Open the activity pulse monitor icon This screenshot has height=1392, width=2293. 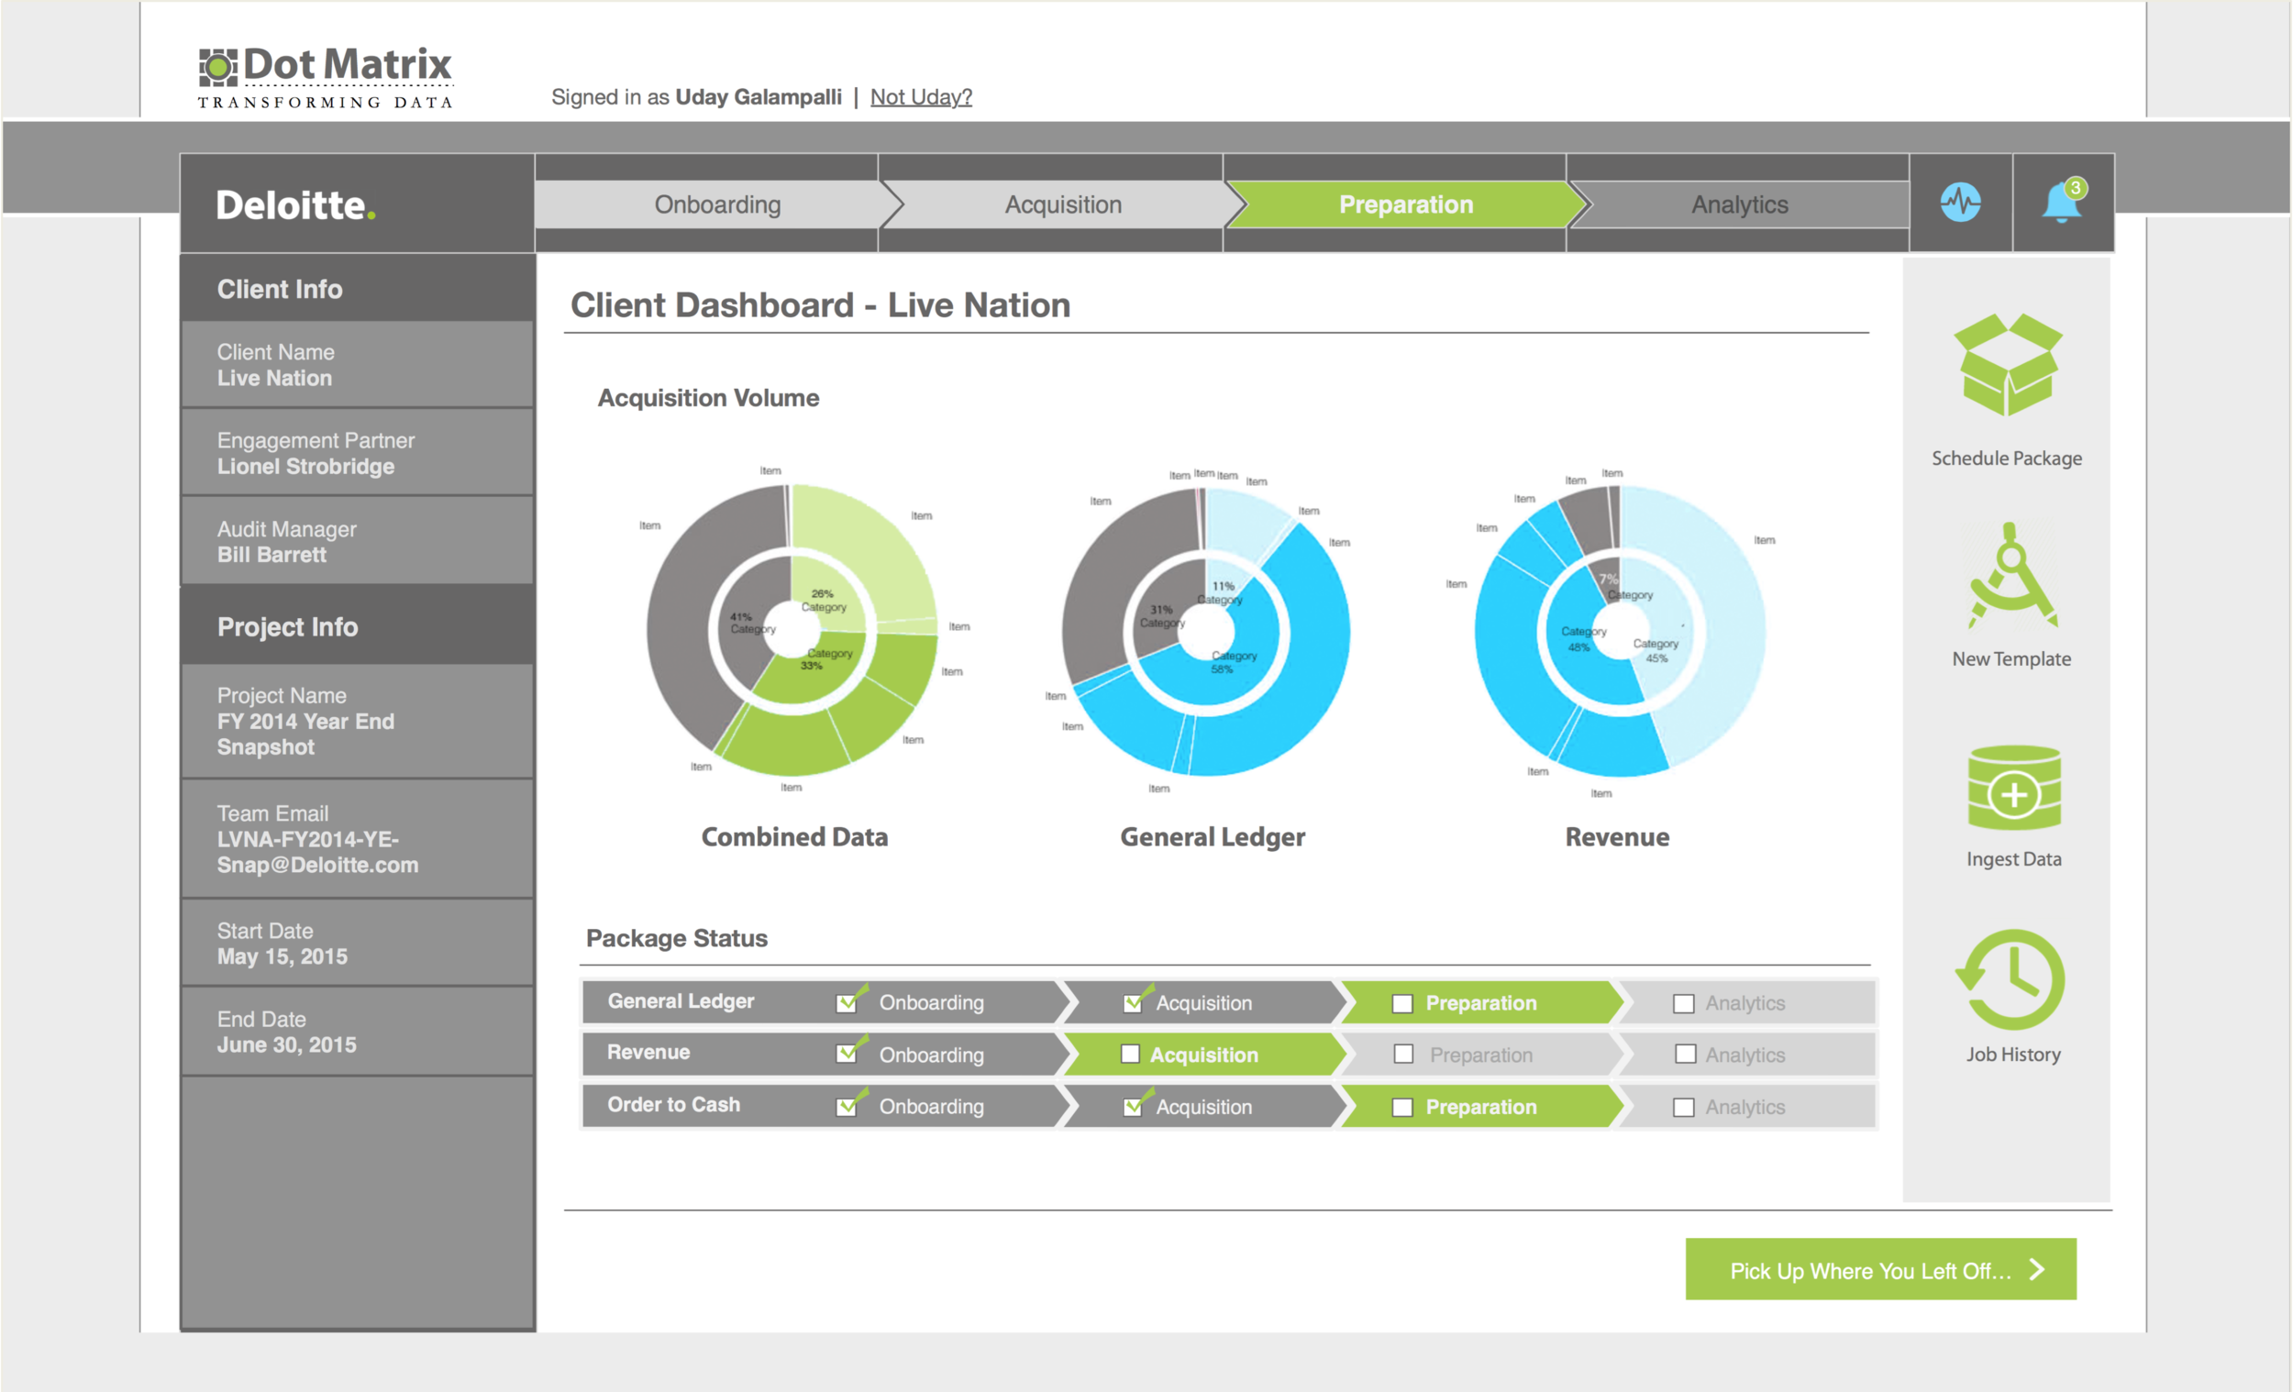pyautogui.click(x=1960, y=203)
